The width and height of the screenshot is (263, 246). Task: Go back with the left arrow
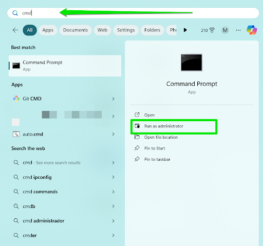pos(15,30)
